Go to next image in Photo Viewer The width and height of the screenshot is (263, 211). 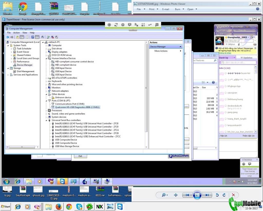pyautogui.click(x=207, y=195)
